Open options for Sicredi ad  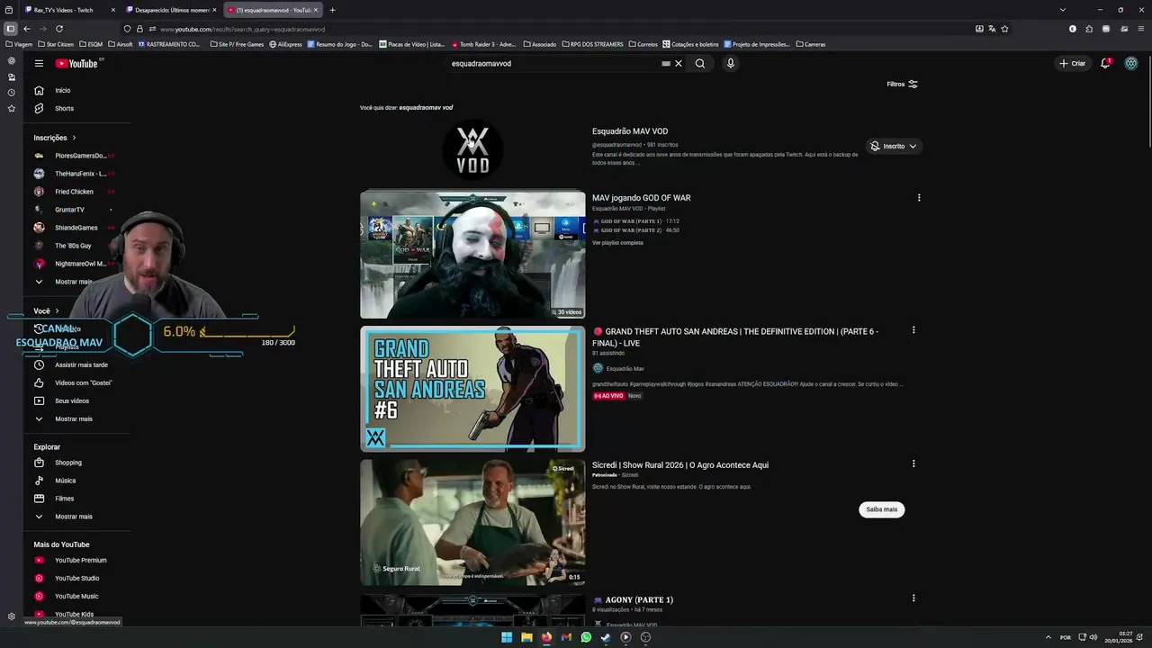pyautogui.click(x=913, y=464)
